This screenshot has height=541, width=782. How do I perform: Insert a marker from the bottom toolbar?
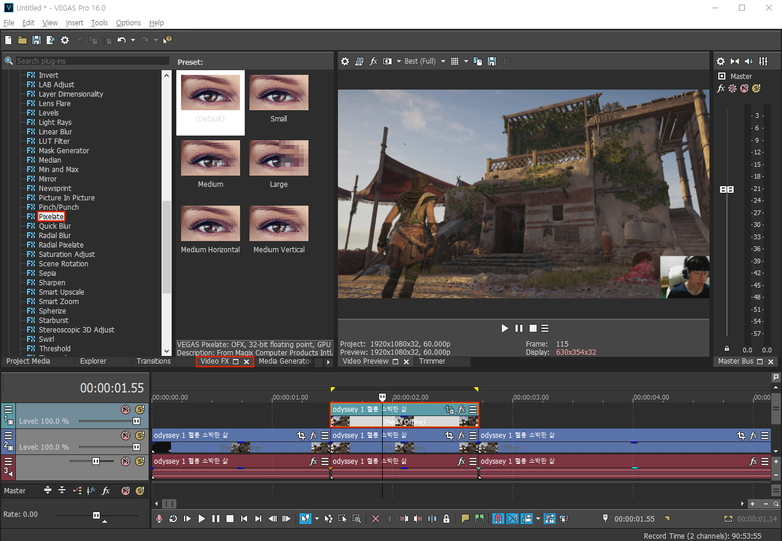(465, 519)
